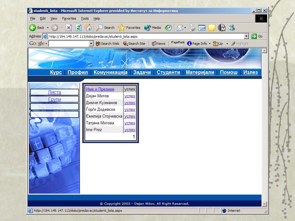Click the Back arrow icon
295x221 pixels.
33,28
